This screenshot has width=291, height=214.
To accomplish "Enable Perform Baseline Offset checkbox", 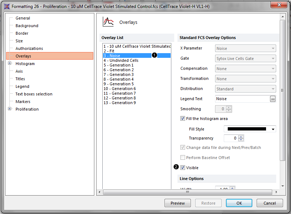I will tap(183, 158).
